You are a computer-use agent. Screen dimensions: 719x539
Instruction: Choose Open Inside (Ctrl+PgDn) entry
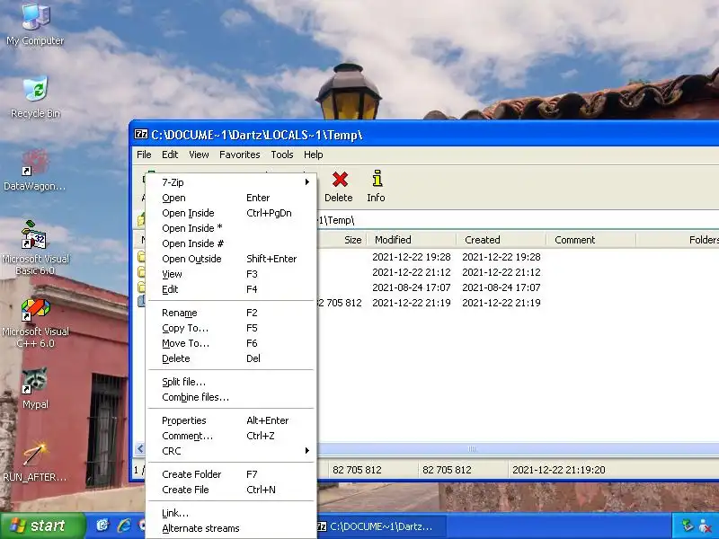(x=231, y=213)
